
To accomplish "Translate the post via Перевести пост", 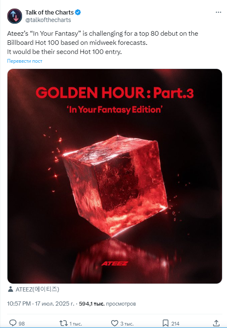I will pyautogui.click(x=24, y=61).
